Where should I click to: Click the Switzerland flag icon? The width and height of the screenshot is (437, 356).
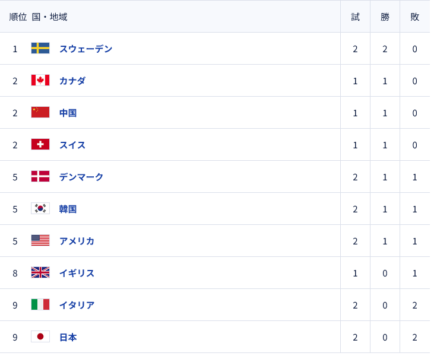coord(40,144)
